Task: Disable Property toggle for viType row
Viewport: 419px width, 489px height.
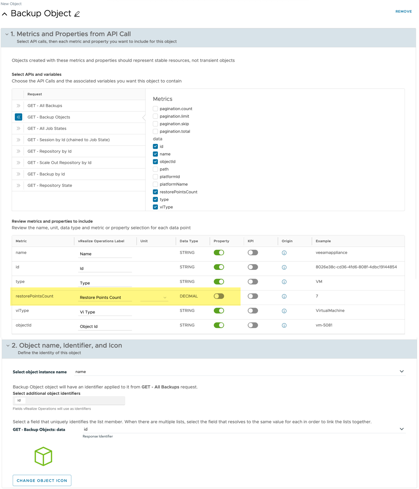Action: tap(219, 311)
